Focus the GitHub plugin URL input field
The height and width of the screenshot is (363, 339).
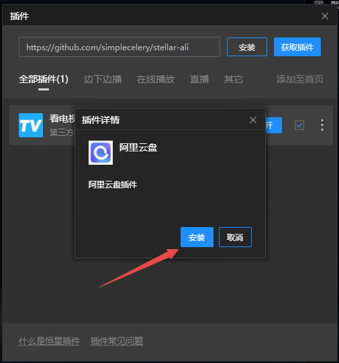click(x=119, y=47)
